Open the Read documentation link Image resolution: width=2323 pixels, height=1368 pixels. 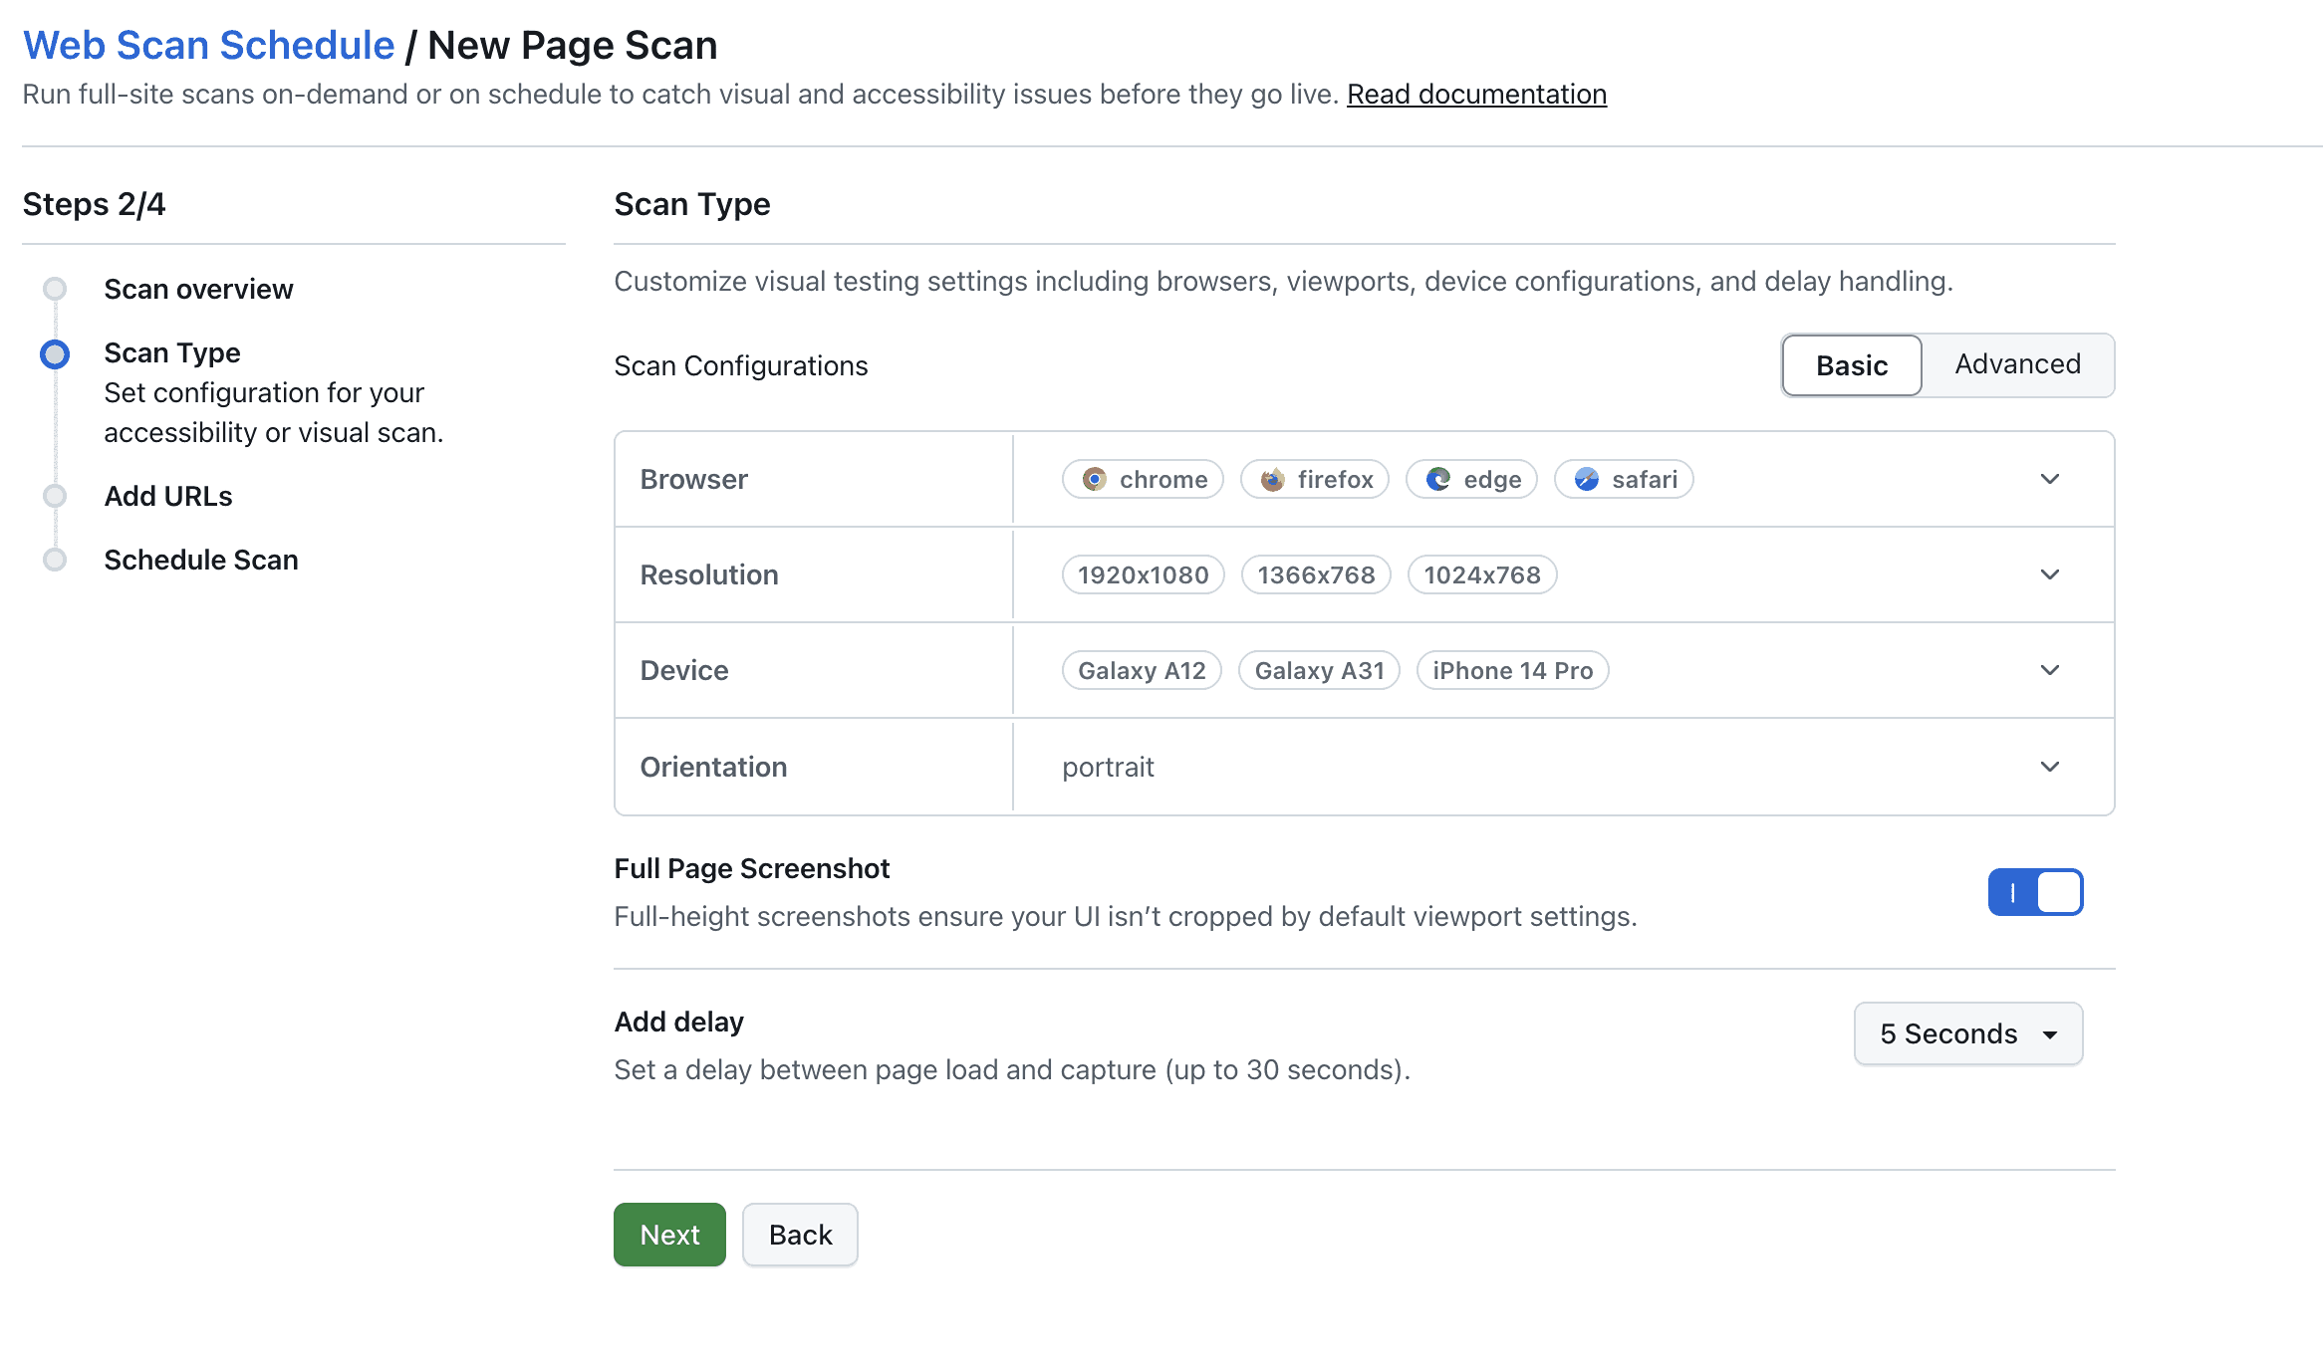(x=1476, y=94)
